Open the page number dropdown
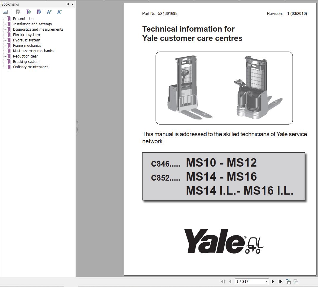 pyautogui.click(x=267, y=281)
